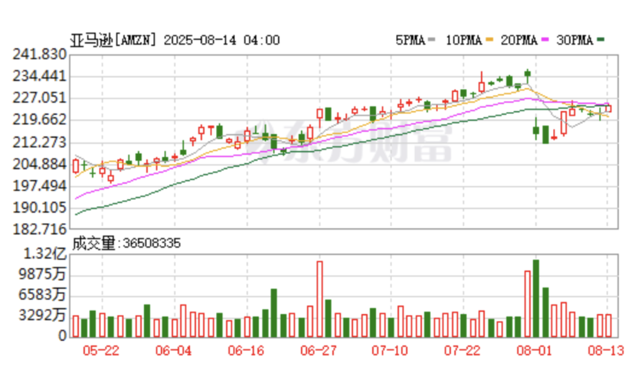Click the date label 06-27
Viewport: 628px width, 383px height.
[319, 351]
